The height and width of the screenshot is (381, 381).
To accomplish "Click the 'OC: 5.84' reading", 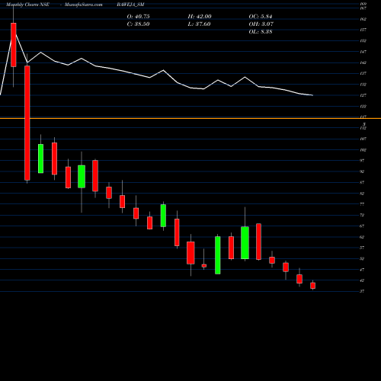I will pyautogui.click(x=261, y=17).
